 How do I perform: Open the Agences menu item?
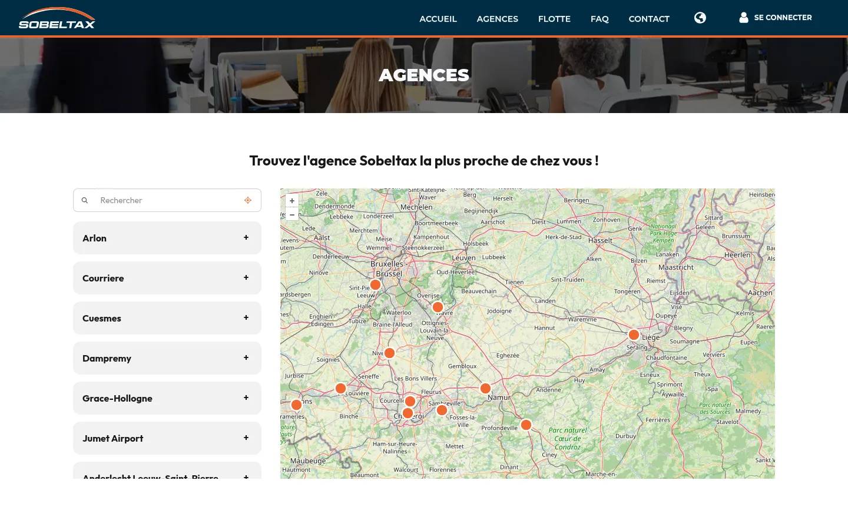tap(498, 19)
